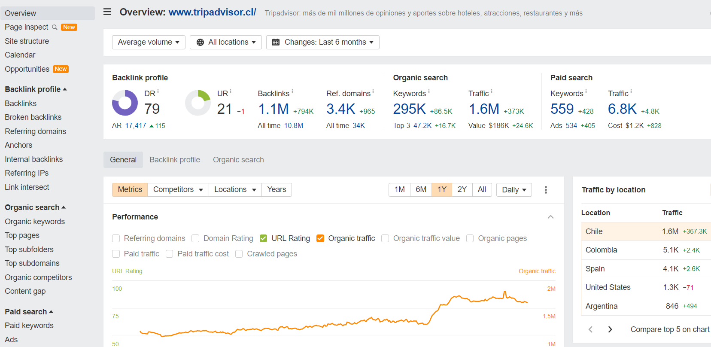This screenshot has width=711, height=347.
Task: Go to next page of locations
Action: point(610,329)
